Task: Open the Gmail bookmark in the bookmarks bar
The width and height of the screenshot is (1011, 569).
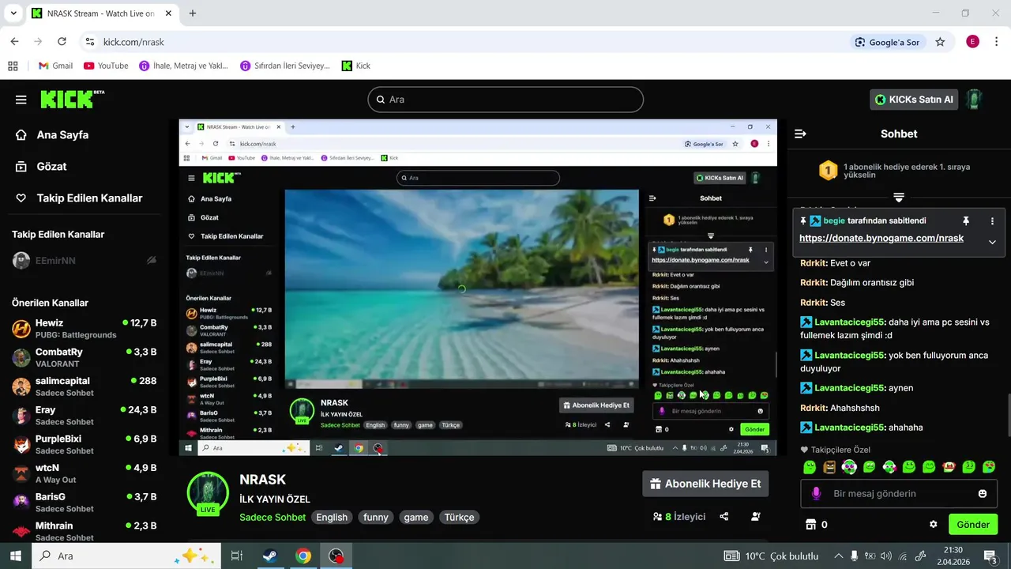Action: [55, 66]
